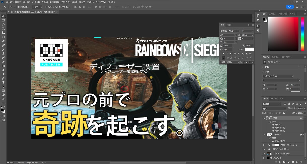Hide the スクリーンショット (40) layer

point(264,154)
